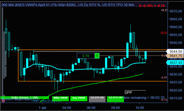Click the red D -0,15% = -8,75 readout

[152, 6]
